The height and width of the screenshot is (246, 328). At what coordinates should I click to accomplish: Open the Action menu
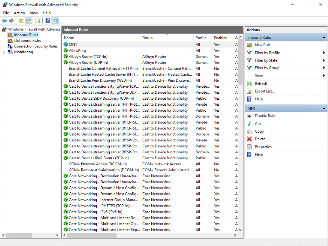(x=19, y=13)
